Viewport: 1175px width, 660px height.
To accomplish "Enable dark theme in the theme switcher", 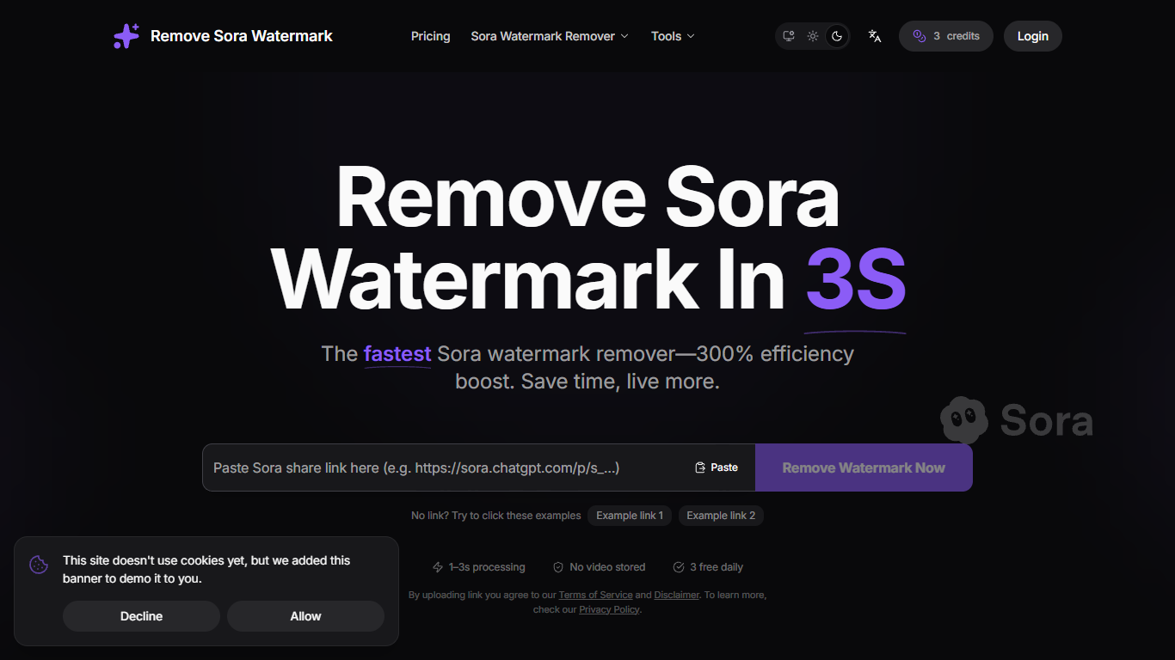I will click(836, 36).
